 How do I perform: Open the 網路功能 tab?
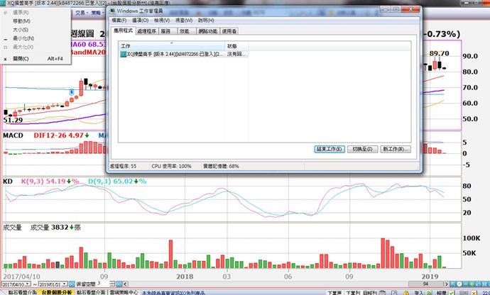(207, 31)
